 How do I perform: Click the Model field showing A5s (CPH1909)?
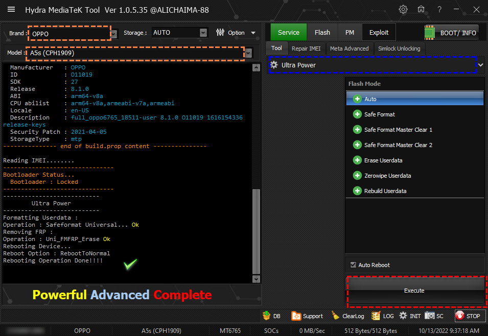tap(136, 53)
